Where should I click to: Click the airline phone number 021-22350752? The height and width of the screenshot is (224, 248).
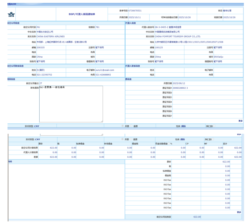44,75
